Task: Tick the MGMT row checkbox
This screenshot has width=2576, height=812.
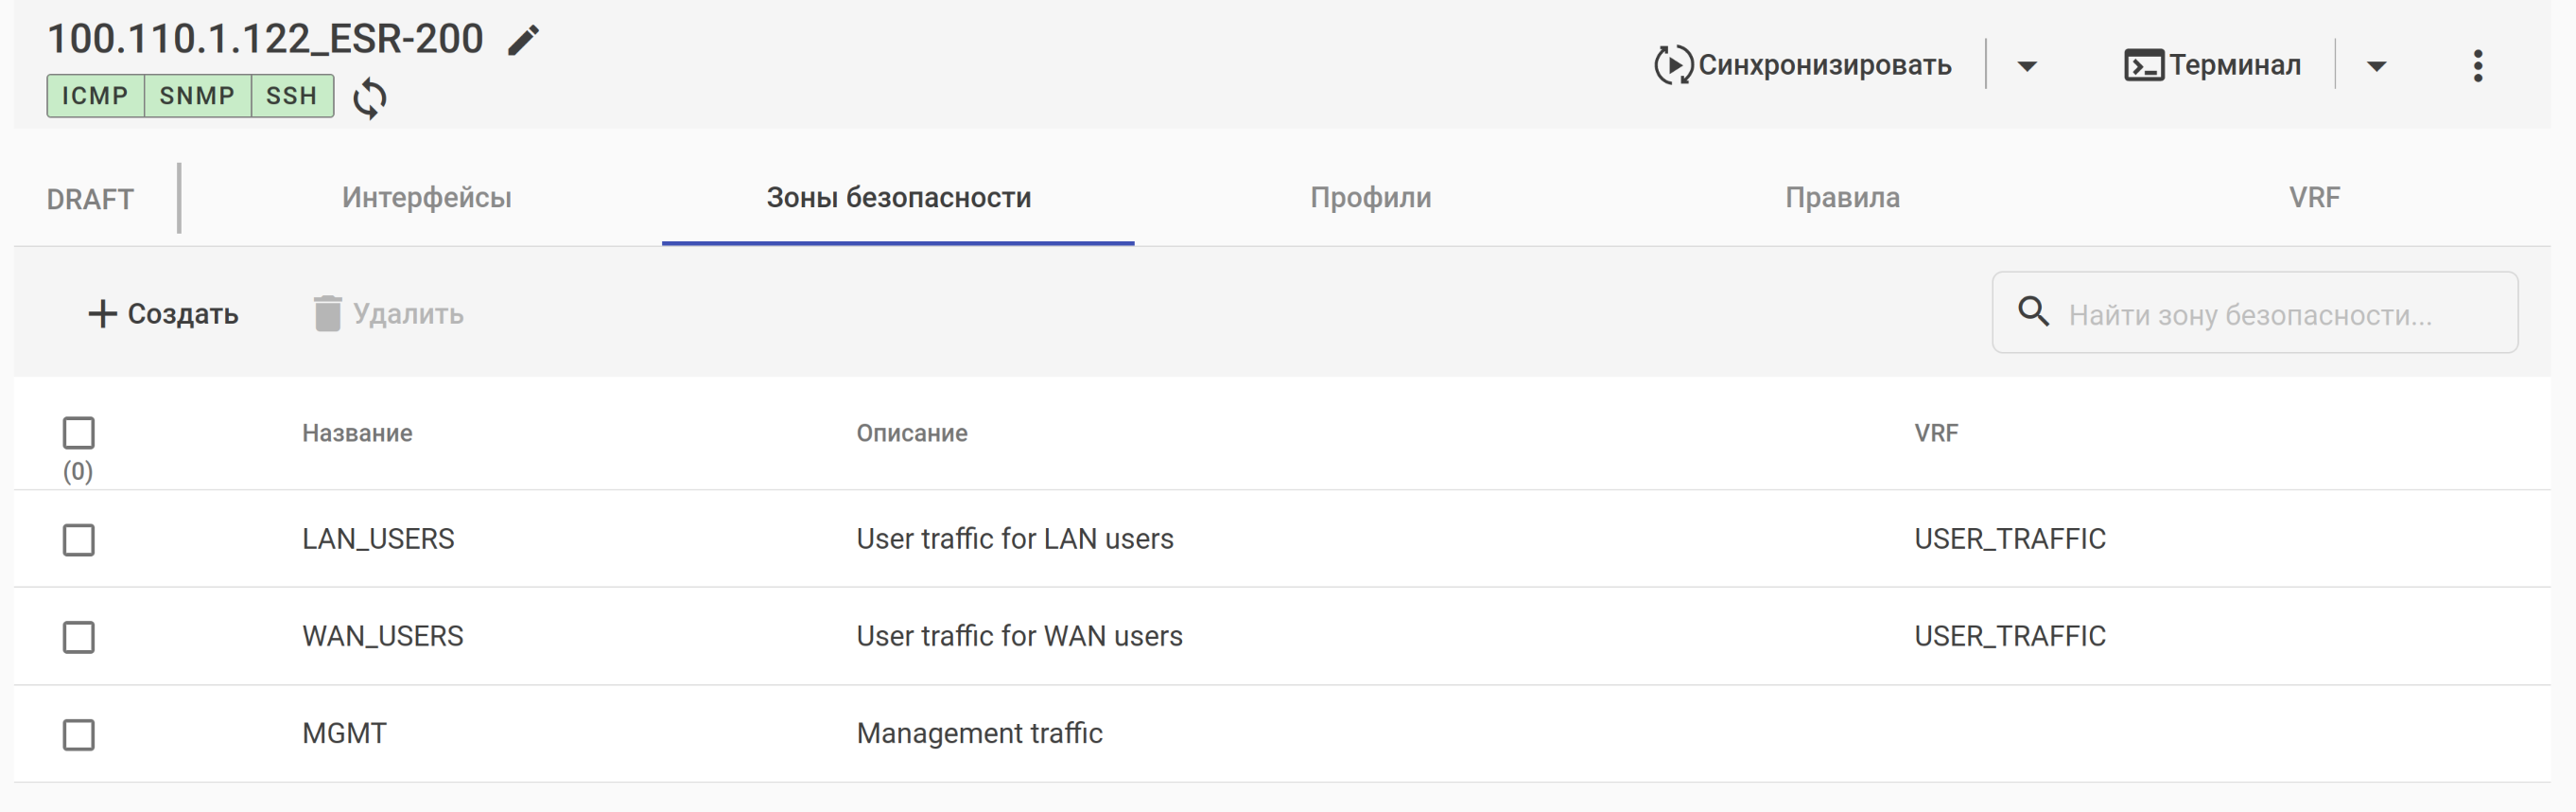Action: click(79, 735)
